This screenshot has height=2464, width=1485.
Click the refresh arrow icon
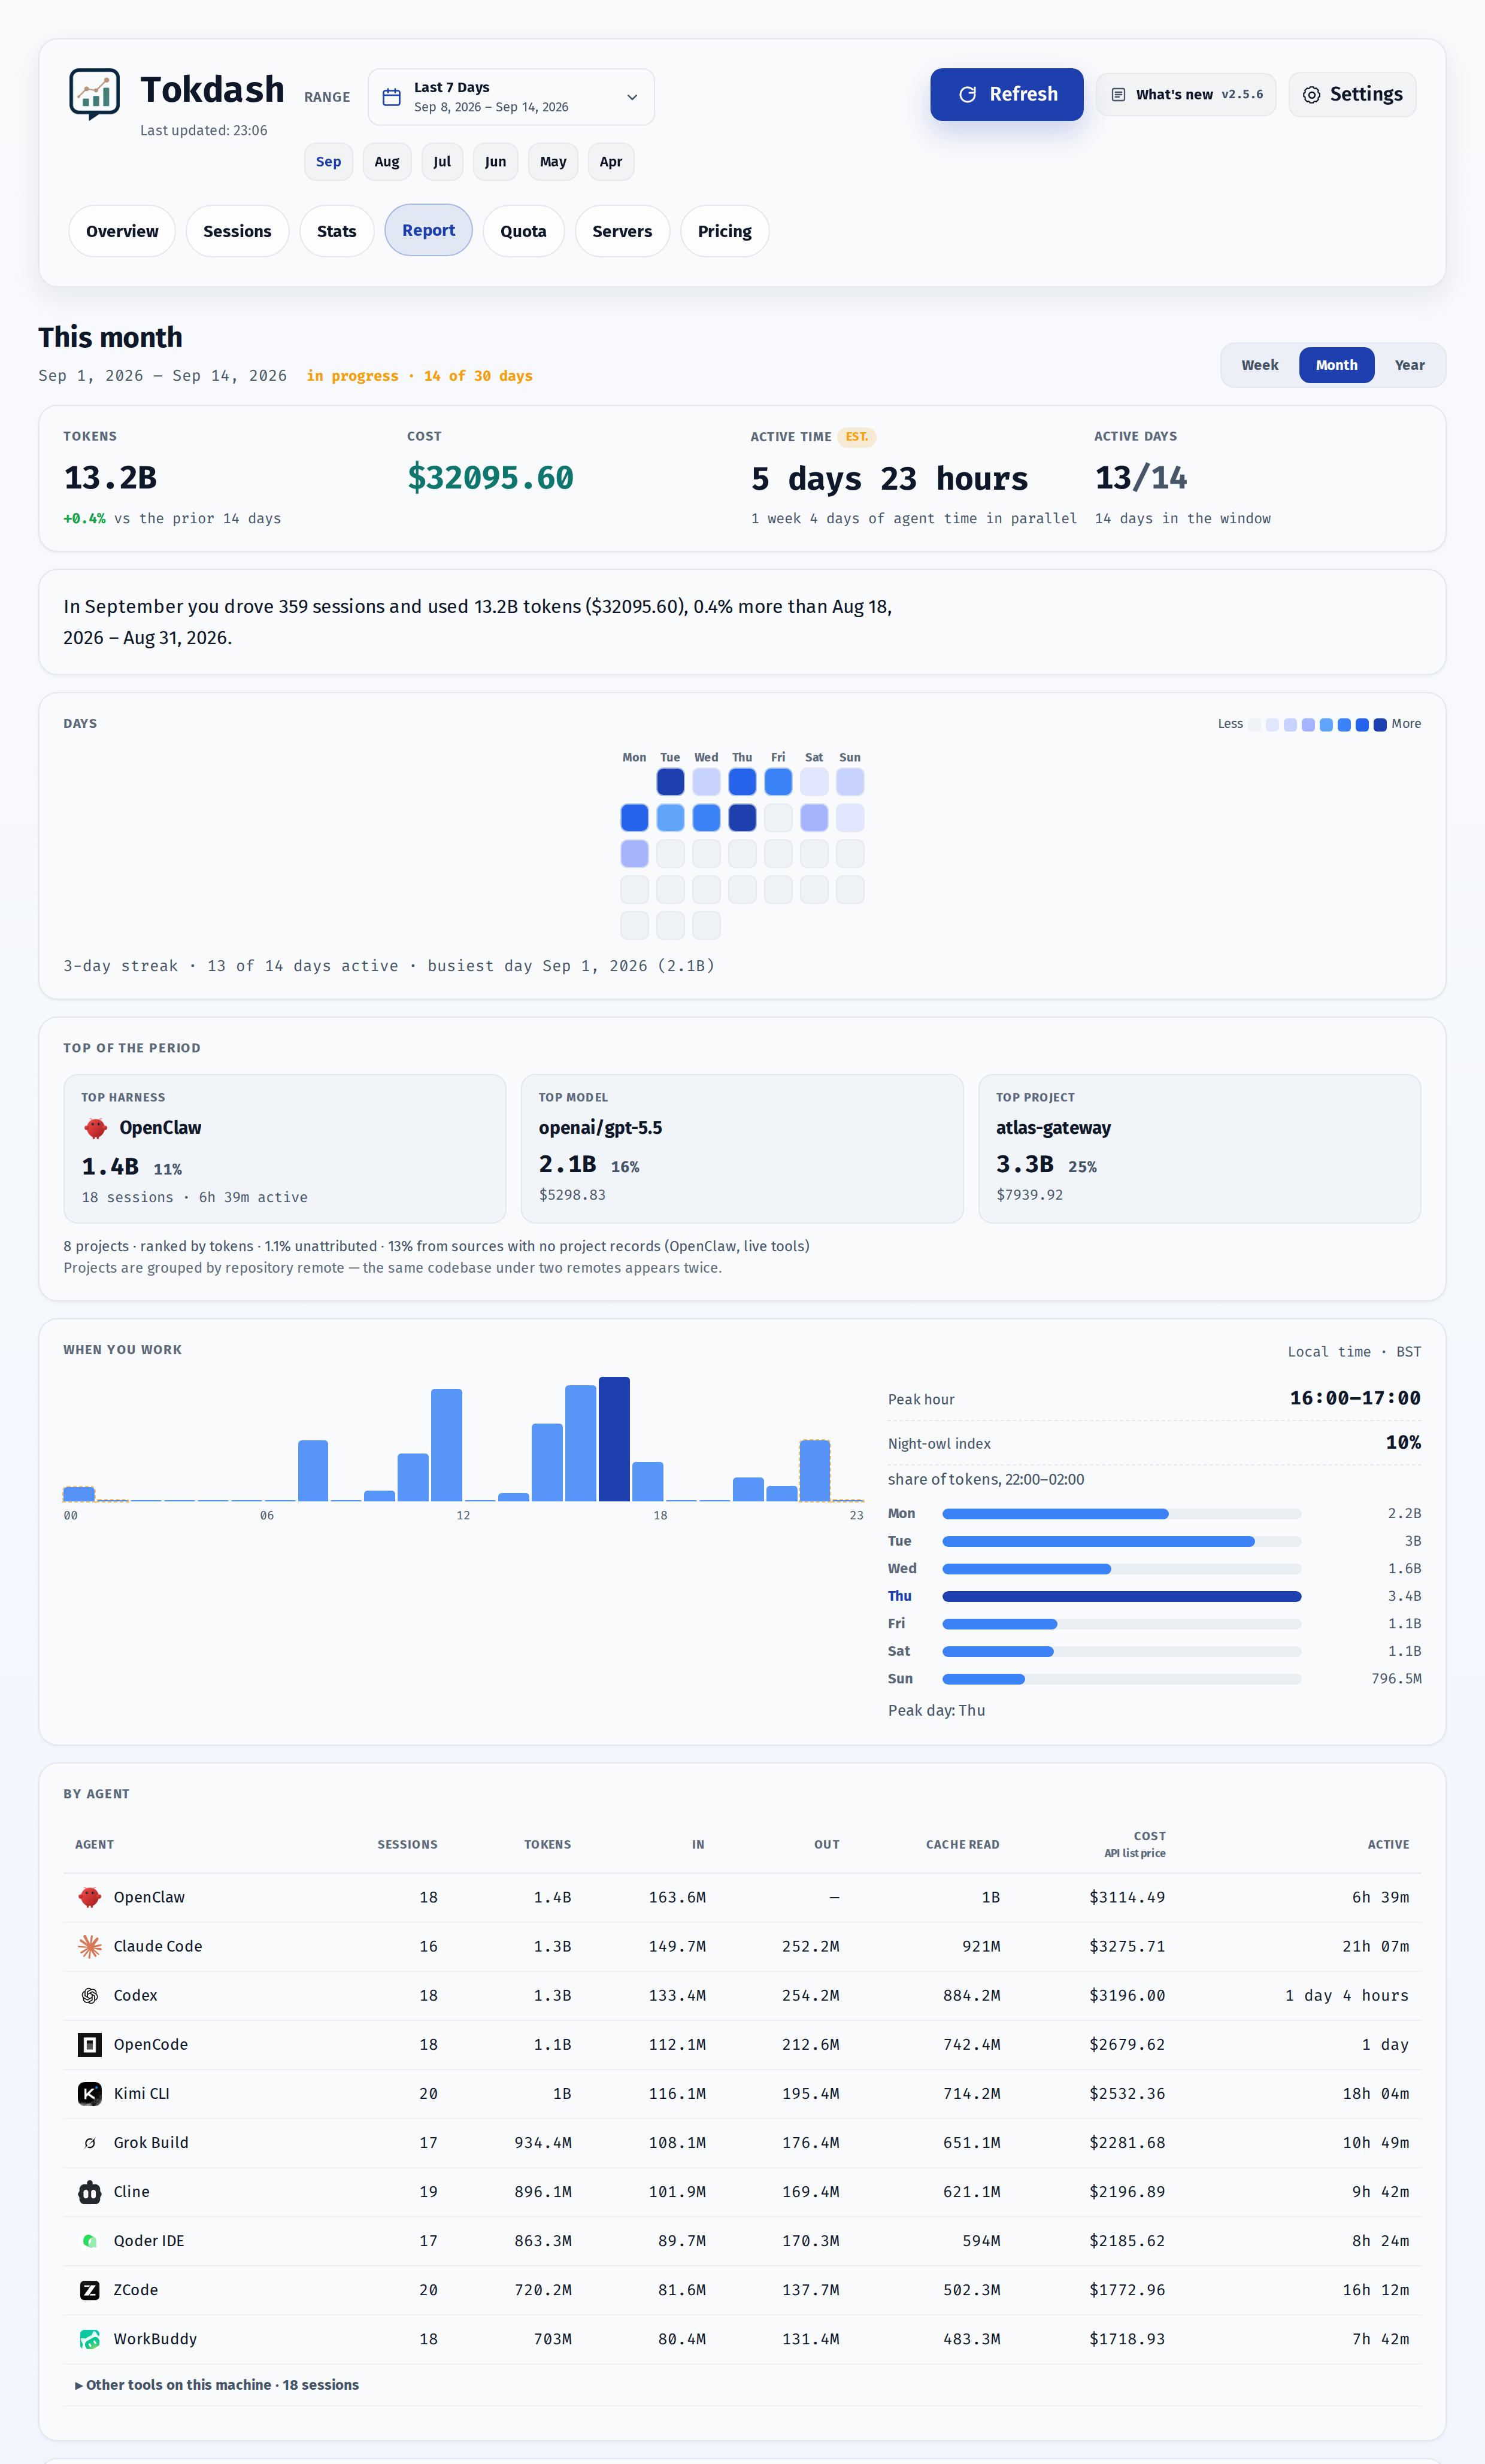tap(967, 94)
